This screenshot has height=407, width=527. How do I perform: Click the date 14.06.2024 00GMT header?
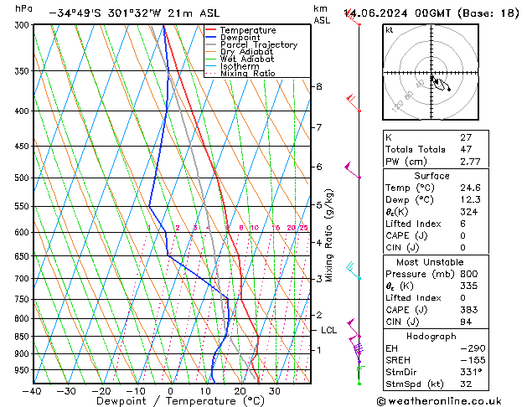point(398,13)
